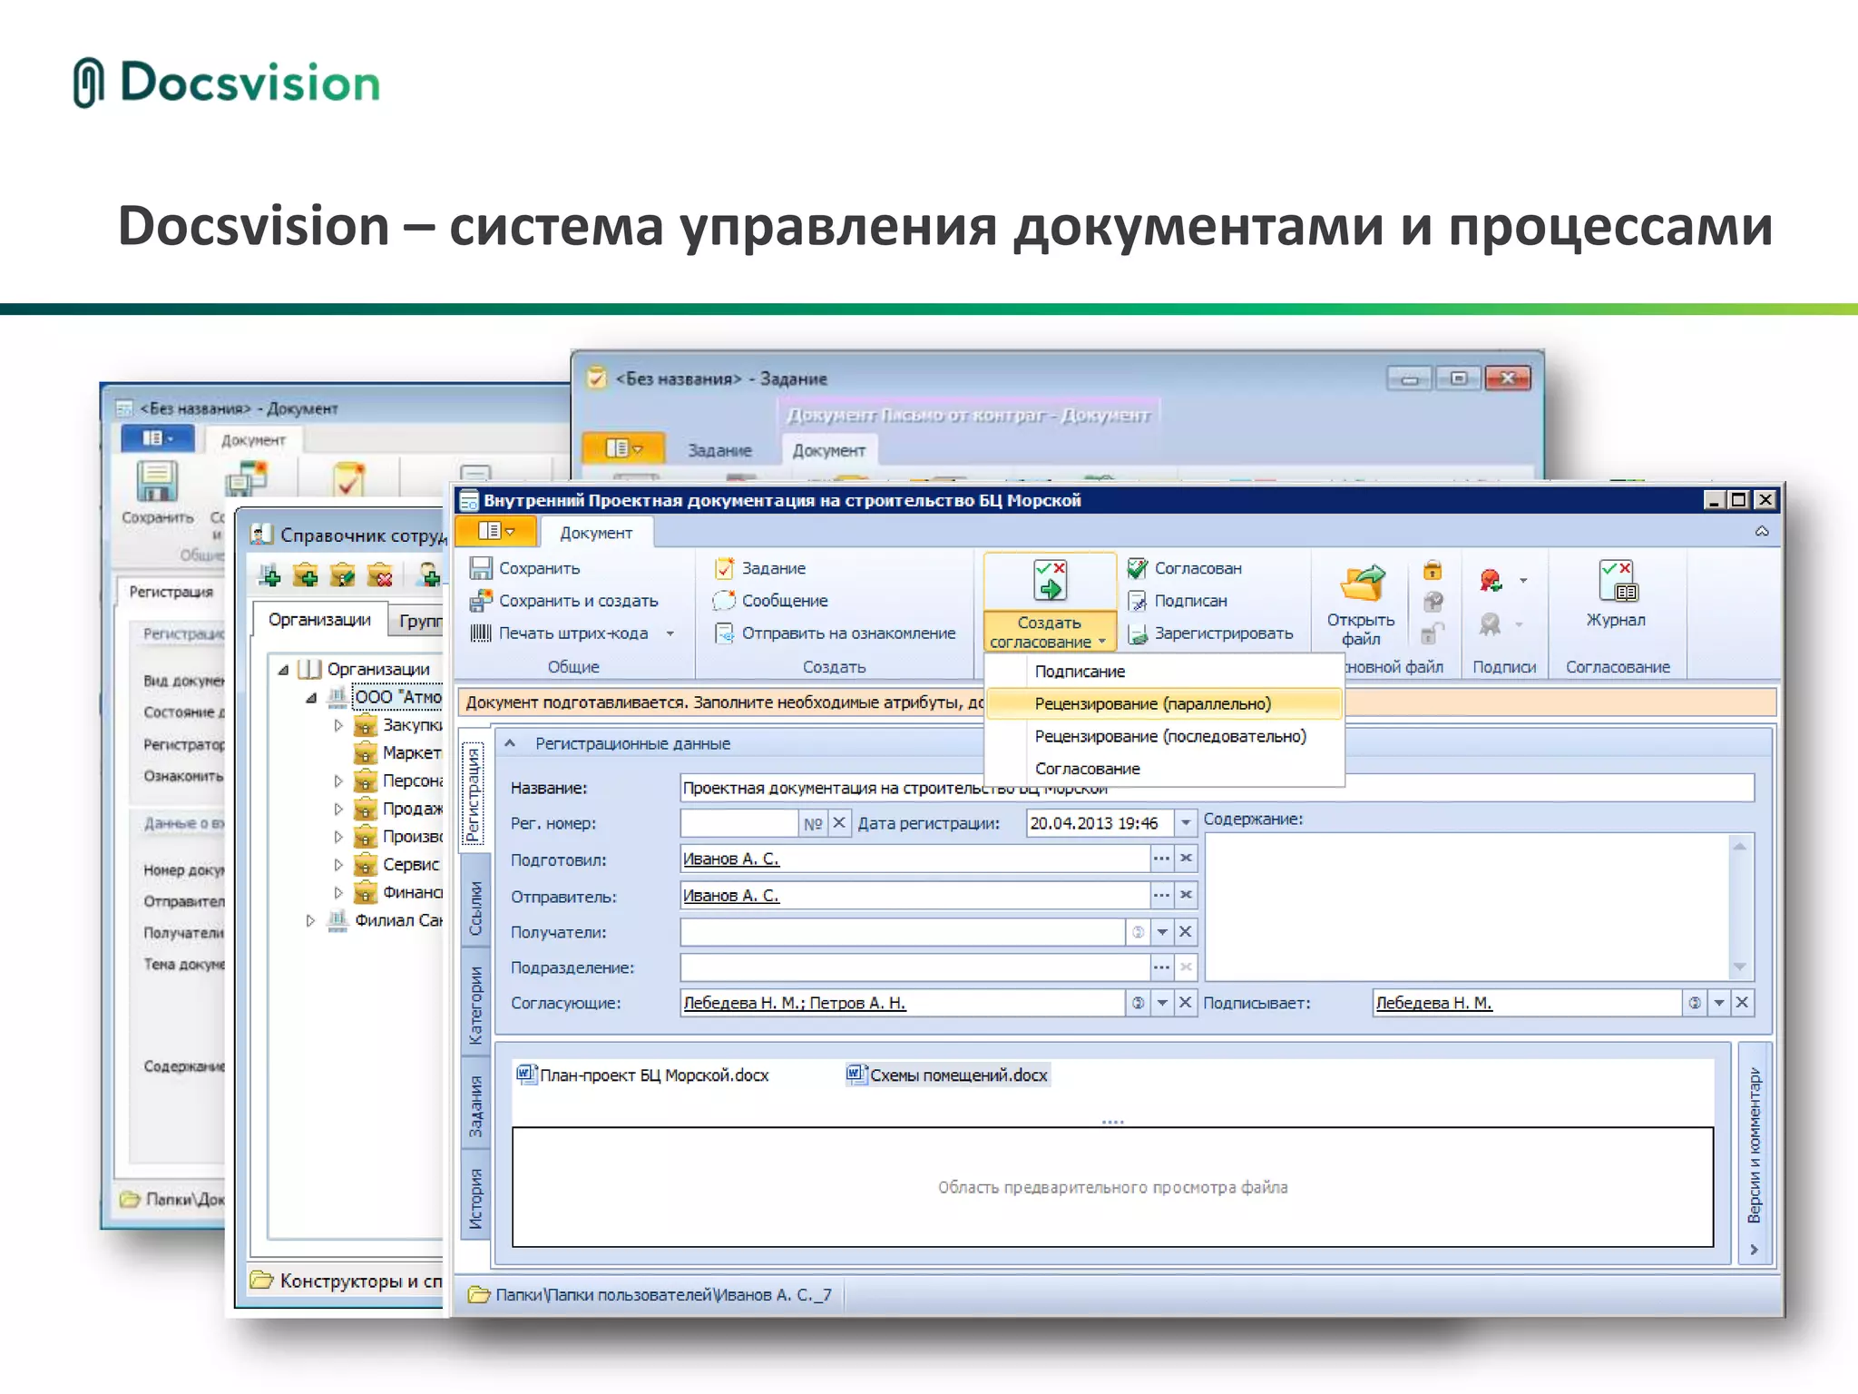Click the № button beside Рег. номер
The width and height of the screenshot is (1858, 1394).
pyautogui.click(x=812, y=823)
